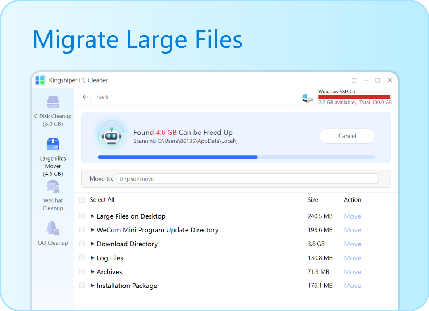Click the Archives label
Viewport: 429px width, 311px height.
pos(109,272)
